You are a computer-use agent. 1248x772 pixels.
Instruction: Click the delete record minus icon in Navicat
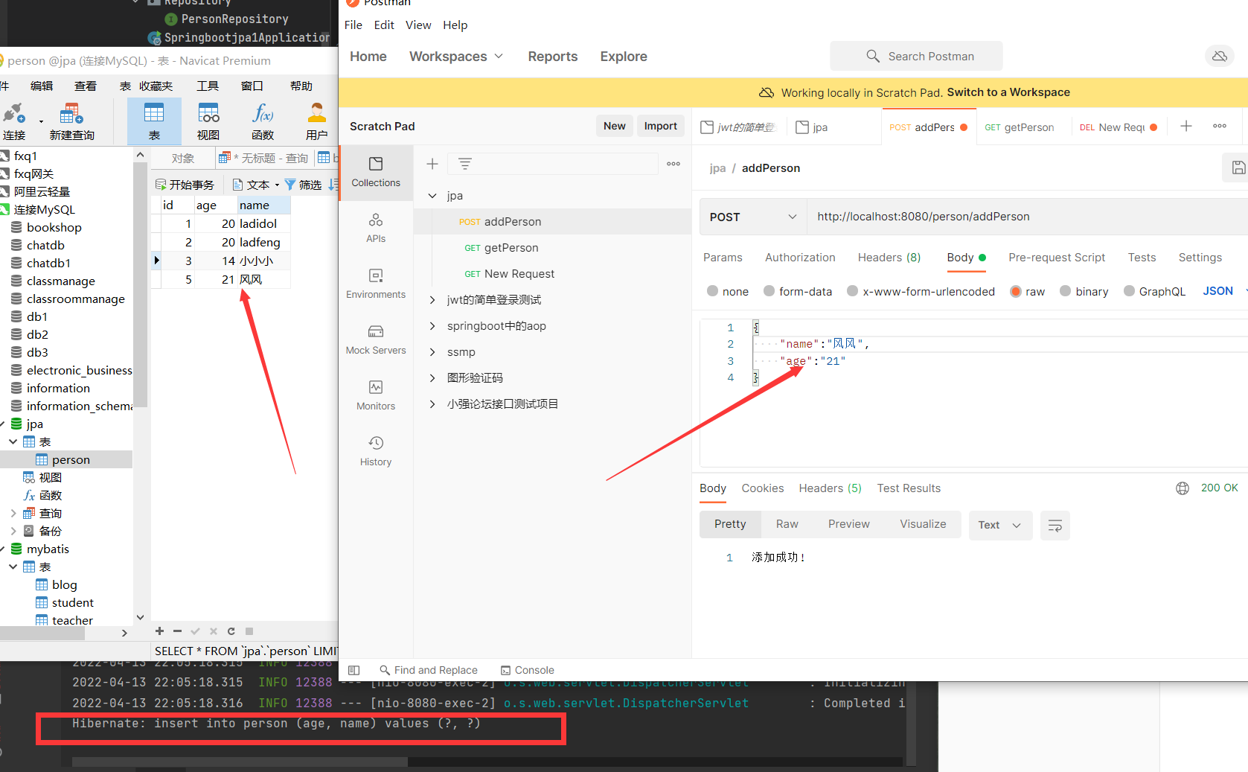click(177, 631)
